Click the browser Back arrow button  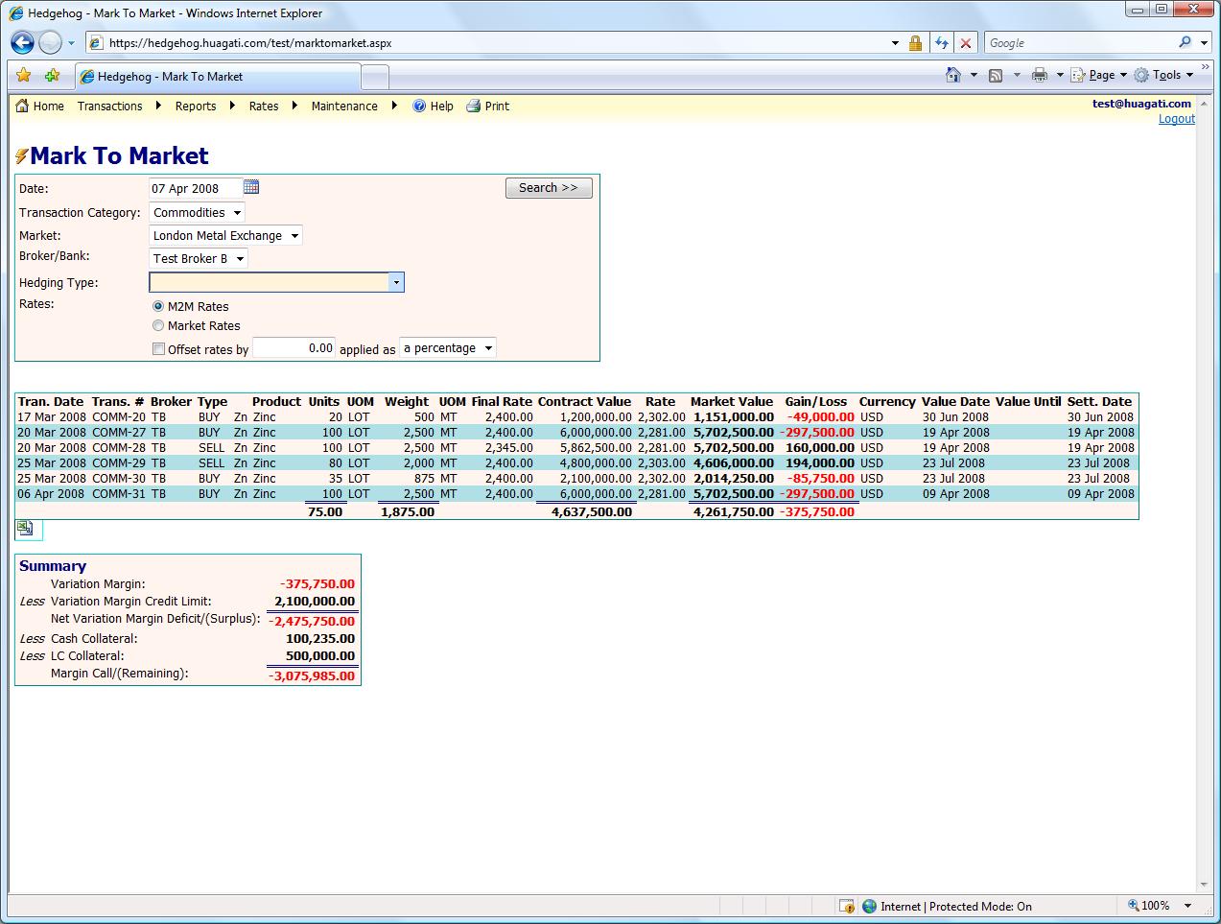[22, 42]
